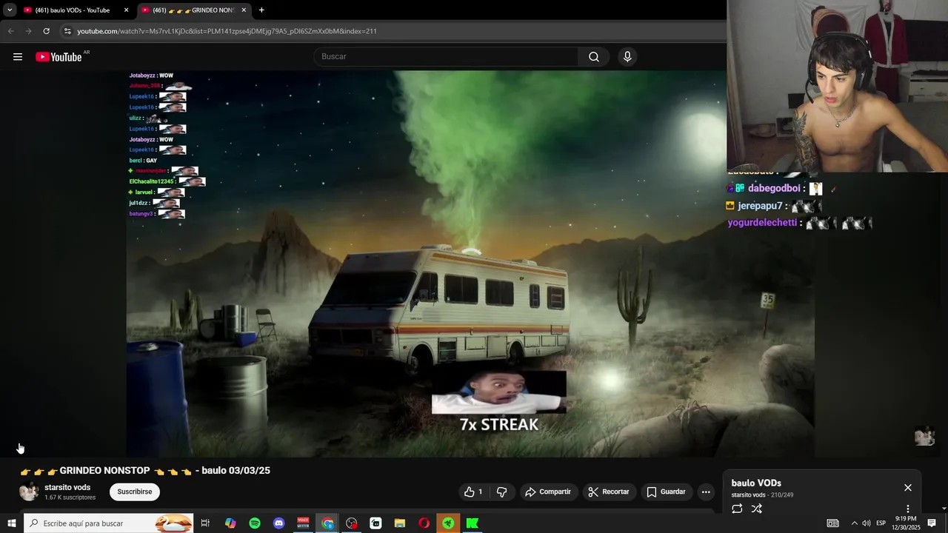Open starsito vods channel avatar
Viewport: 948px width, 533px height.
(x=29, y=492)
